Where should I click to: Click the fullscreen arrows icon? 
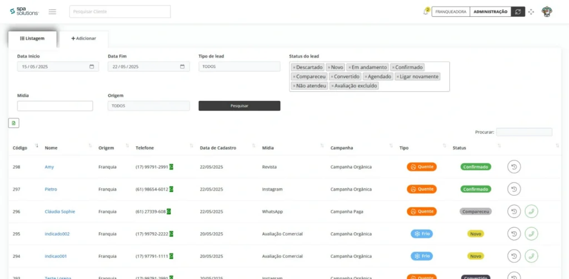click(531, 12)
